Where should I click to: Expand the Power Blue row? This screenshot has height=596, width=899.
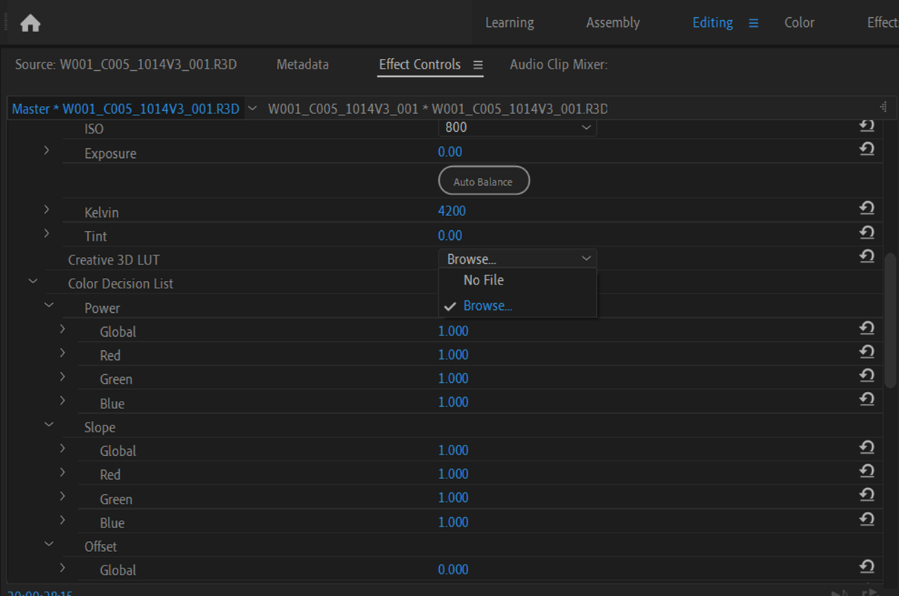pyautogui.click(x=63, y=401)
